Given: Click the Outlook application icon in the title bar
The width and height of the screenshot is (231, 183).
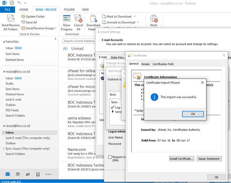Looking at the screenshot, I should [x=5, y=2].
